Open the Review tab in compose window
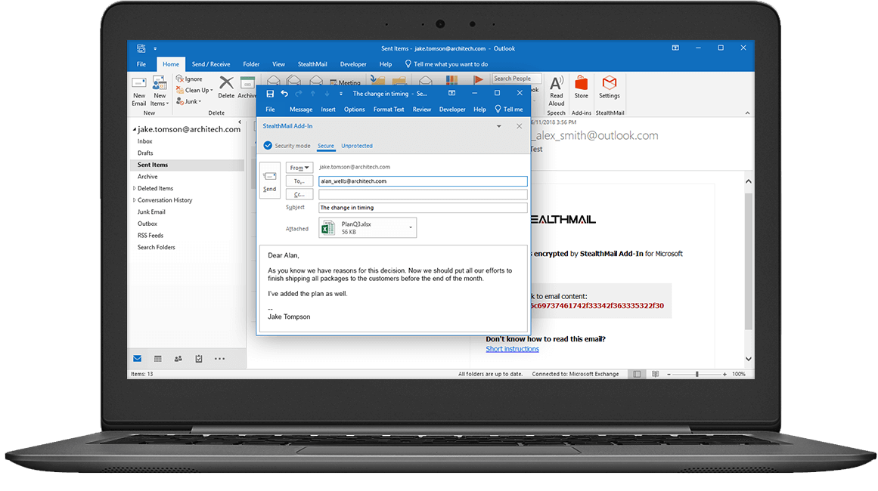The width and height of the screenshot is (878, 491). (422, 110)
